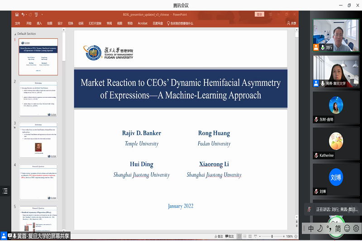Viewport: 362px width, 241px height.
Task: Toggle the 中 Chinese input mode
Action: tap(311, 228)
